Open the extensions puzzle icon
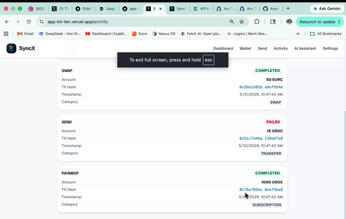The image size is (346, 219). (x=257, y=22)
